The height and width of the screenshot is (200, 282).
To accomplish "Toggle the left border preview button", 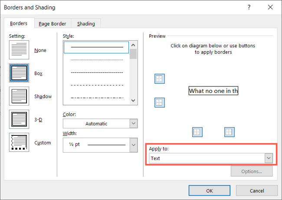I will pyautogui.click(x=197, y=132).
